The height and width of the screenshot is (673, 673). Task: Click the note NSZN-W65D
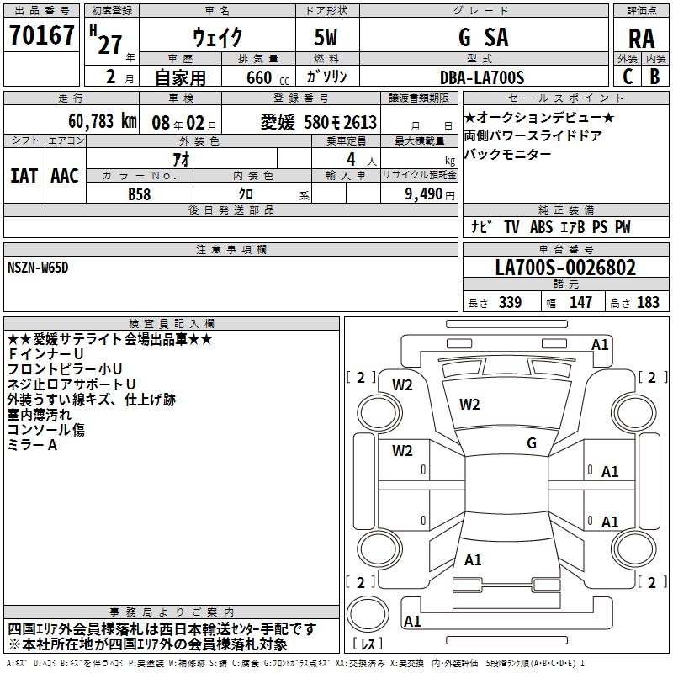tap(38, 268)
